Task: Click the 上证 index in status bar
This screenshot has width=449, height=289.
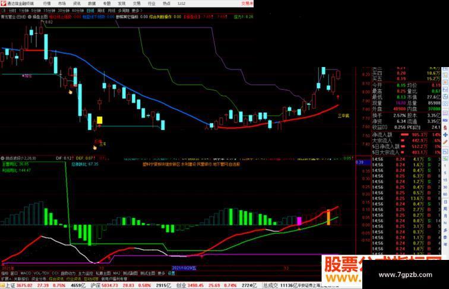Action: pyautogui.click(x=10, y=285)
